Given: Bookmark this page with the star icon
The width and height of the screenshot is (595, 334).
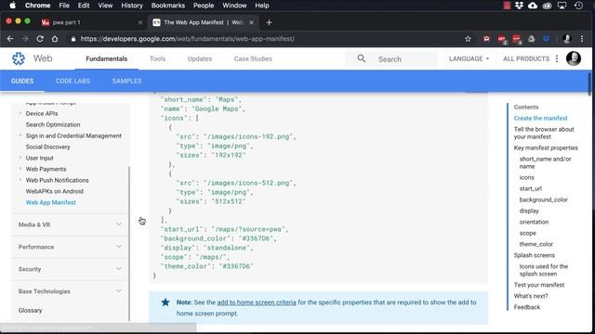Looking at the screenshot, I should click(468, 39).
